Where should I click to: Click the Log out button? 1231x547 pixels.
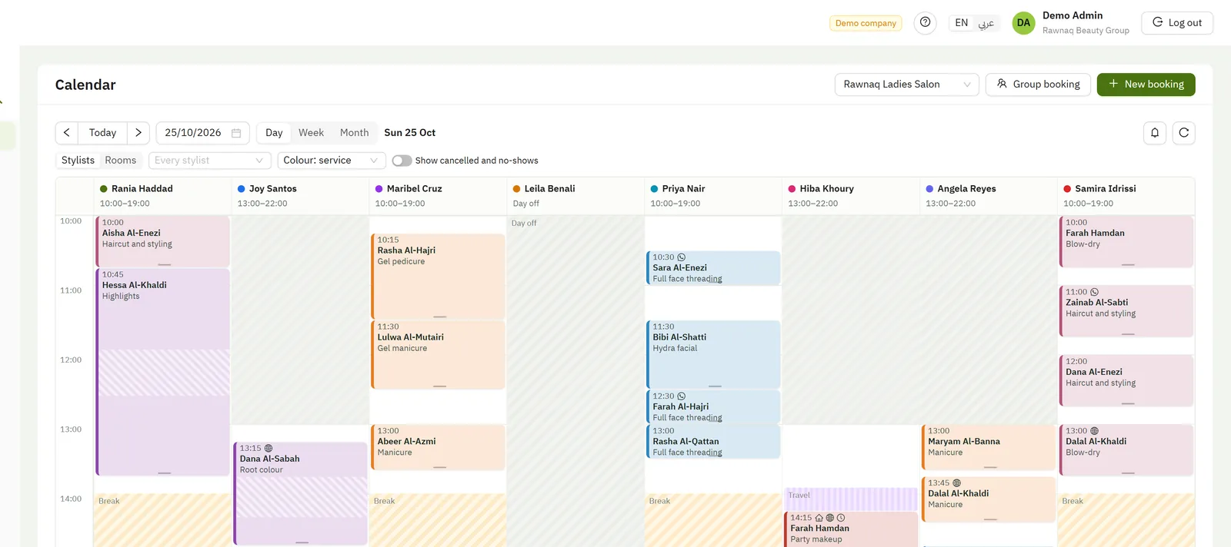(1176, 23)
